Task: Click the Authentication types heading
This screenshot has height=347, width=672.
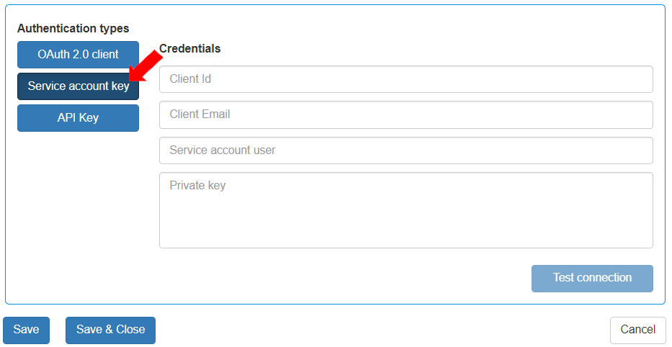Action: click(73, 29)
